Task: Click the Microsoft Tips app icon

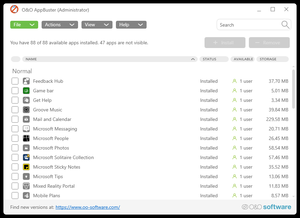Action: (26, 176)
